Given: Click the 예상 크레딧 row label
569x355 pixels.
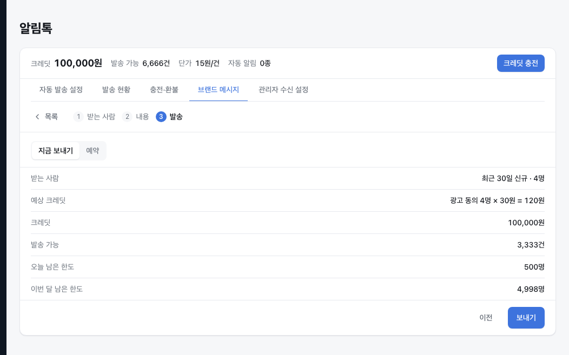Looking at the screenshot, I should pos(48,200).
